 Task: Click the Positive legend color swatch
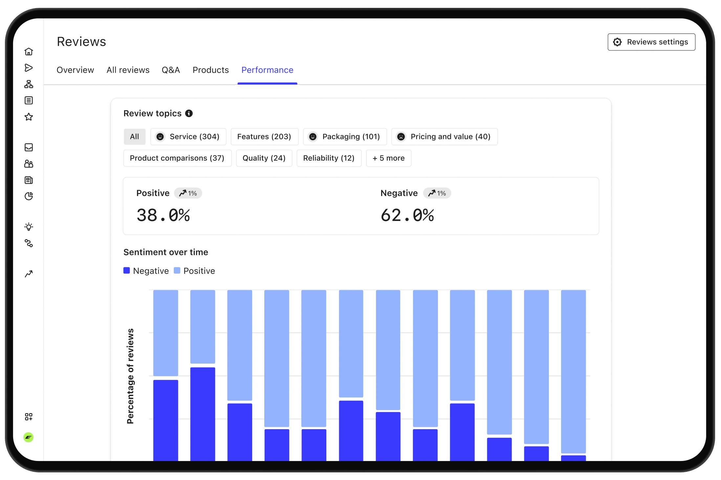(177, 270)
